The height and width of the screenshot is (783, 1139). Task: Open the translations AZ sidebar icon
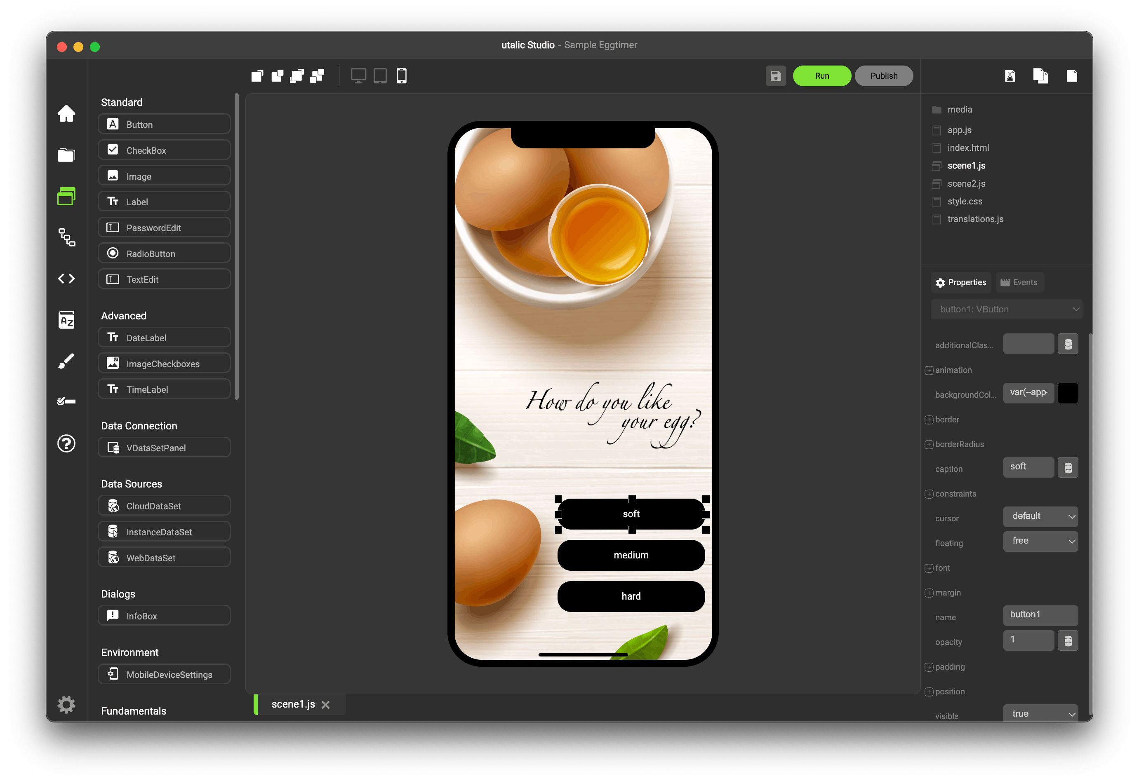click(x=66, y=320)
